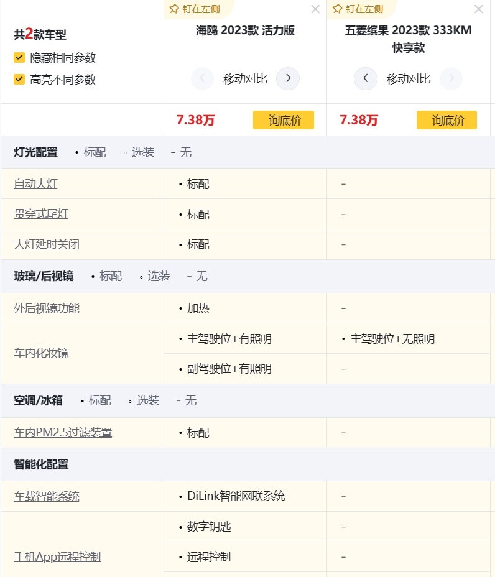Click 移动对比 label under 五菱缤果
This screenshot has height=577, width=495.
pos(408,79)
